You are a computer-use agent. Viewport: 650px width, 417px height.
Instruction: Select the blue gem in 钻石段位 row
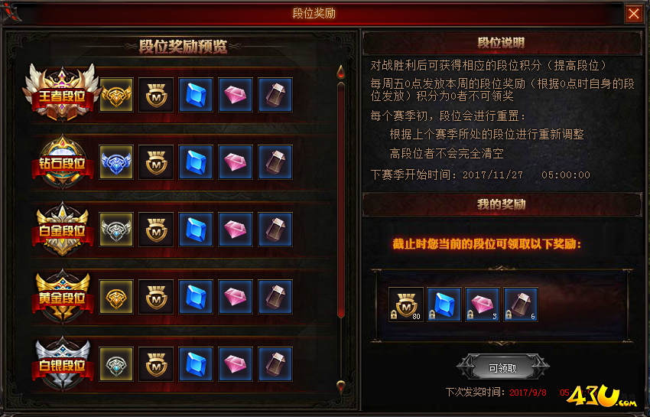196,161
